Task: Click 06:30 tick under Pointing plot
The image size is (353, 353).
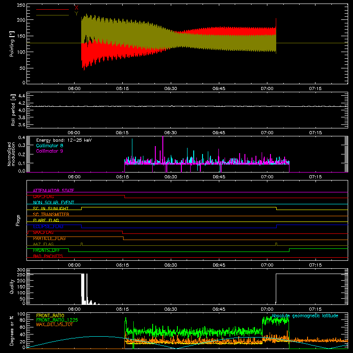Action: [171, 89]
